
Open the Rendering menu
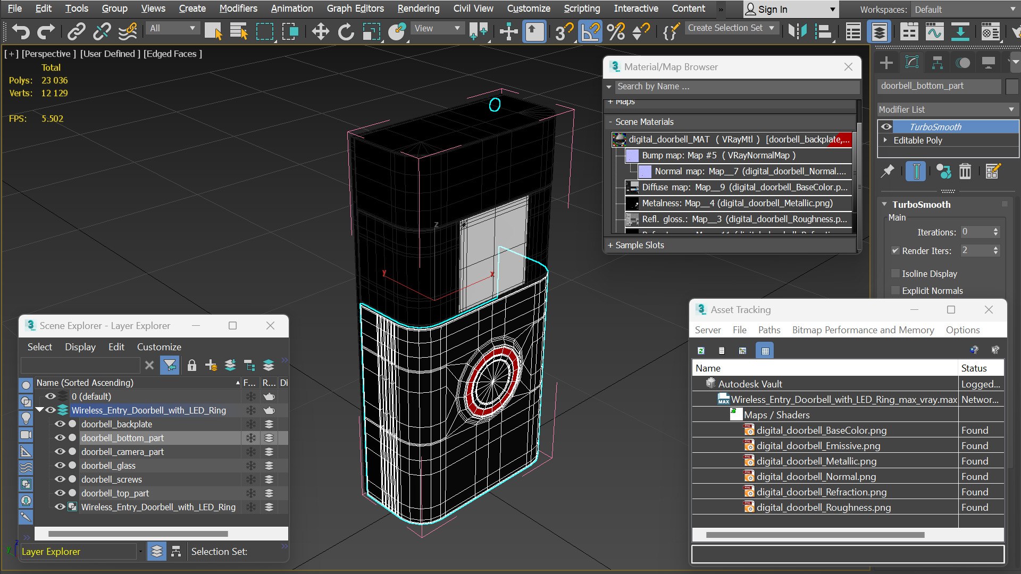point(418,9)
